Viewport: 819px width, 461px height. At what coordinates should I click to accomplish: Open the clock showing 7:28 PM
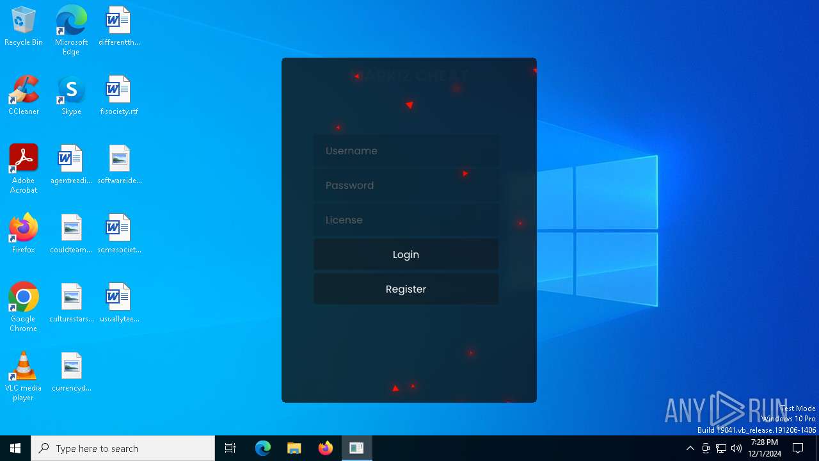(x=765, y=448)
